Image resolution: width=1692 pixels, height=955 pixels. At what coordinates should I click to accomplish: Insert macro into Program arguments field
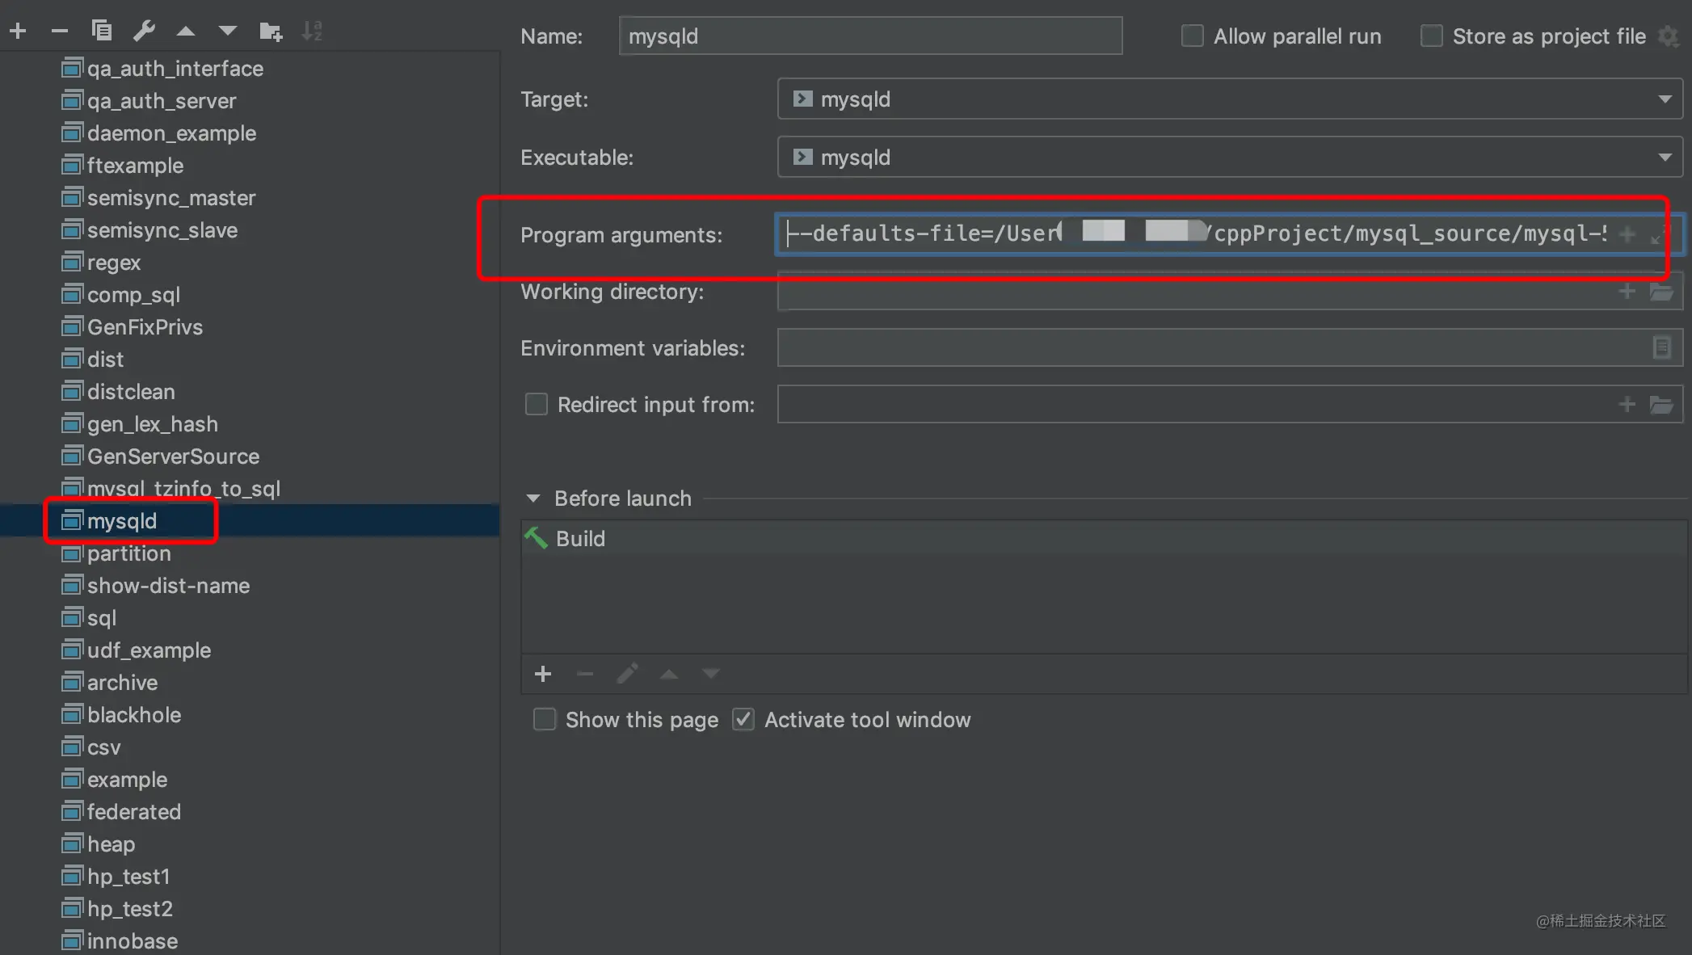1628,234
